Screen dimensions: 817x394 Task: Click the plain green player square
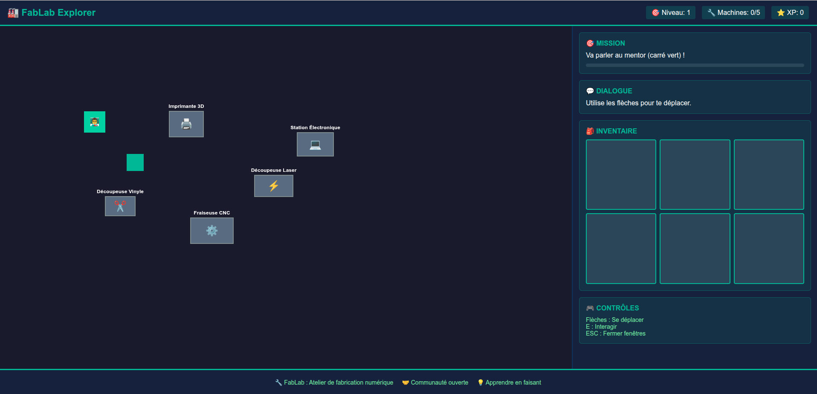tap(135, 162)
